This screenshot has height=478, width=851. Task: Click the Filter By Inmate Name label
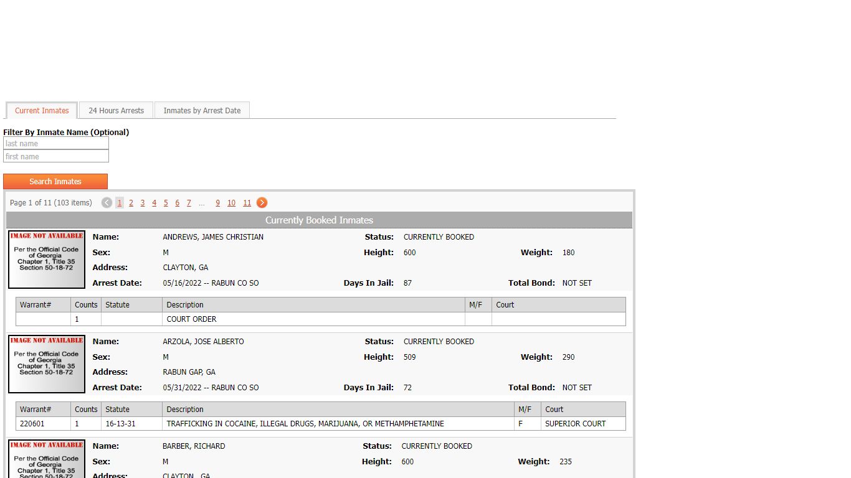pyautogui.click(x=66, y=133)
